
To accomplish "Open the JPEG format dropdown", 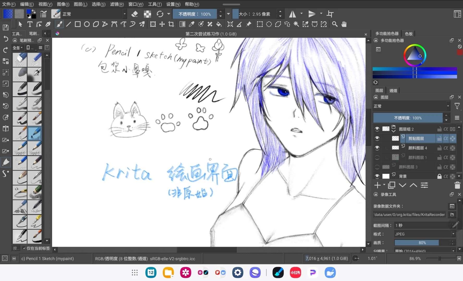I will (x=424, y=234).
